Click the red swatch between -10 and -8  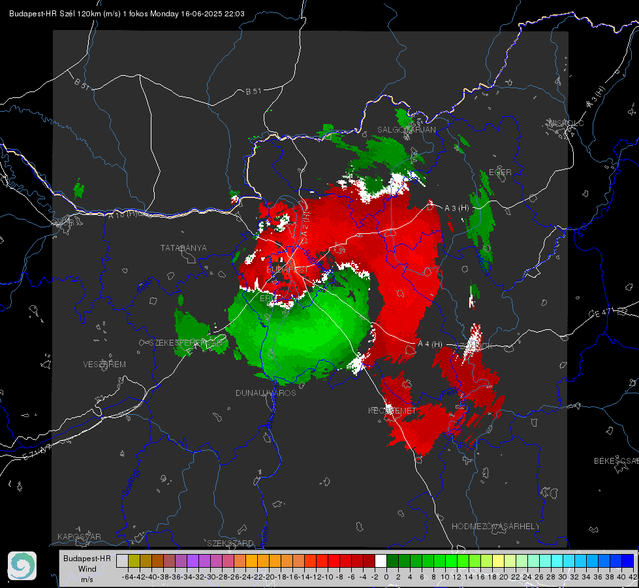pos(334,561)
